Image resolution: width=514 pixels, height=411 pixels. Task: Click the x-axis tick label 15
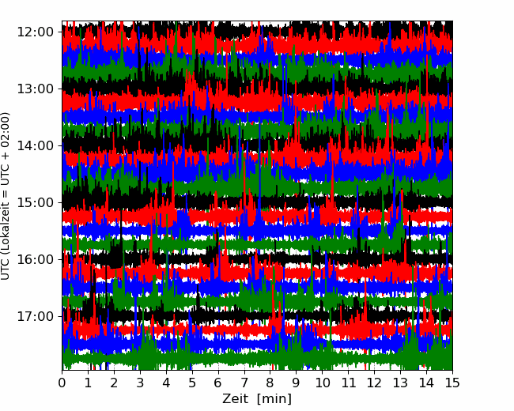point(452,383)
